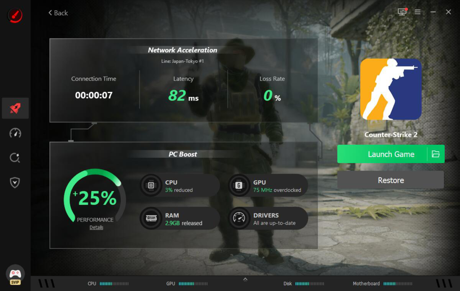Click the Counter-Strike 2 title text
The height and width of the screenshot is (291, 460).
coord(391,135)
